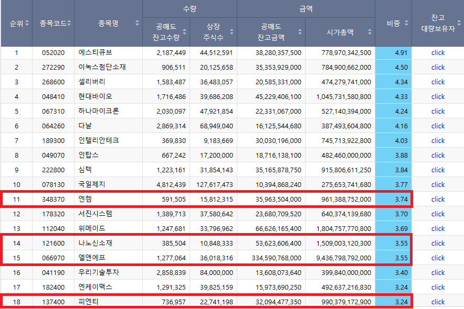Open click link for 위메이드
The width and height of the screenshot is (464, 309).
click(x=438, y=229)
